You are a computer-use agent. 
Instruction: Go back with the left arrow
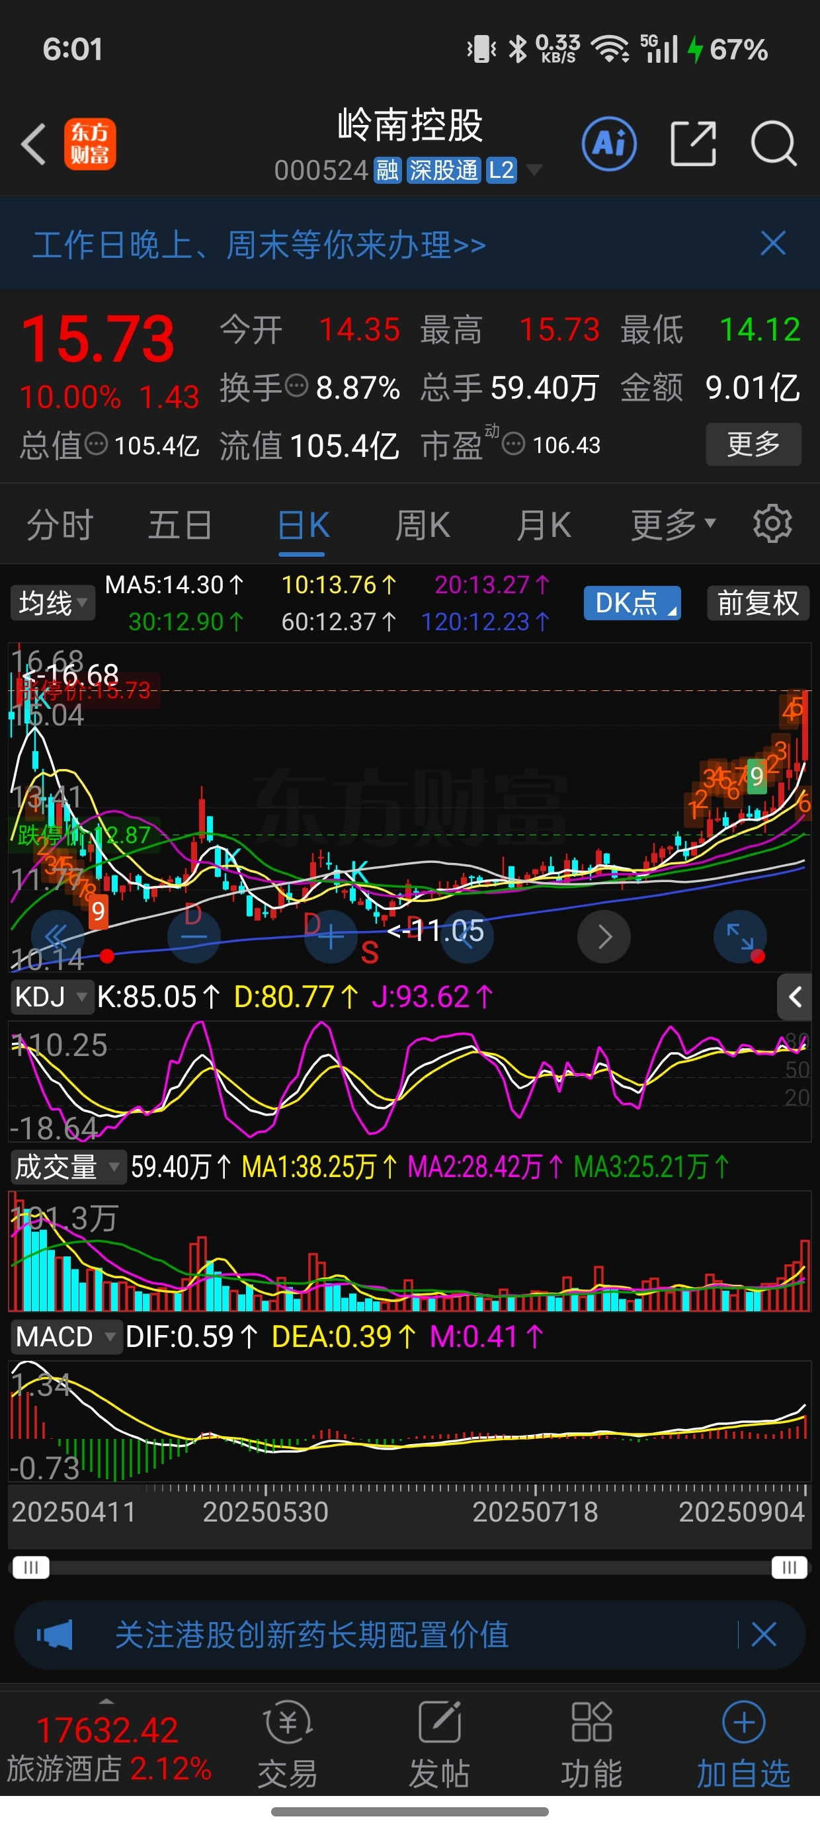pos(34,144)
